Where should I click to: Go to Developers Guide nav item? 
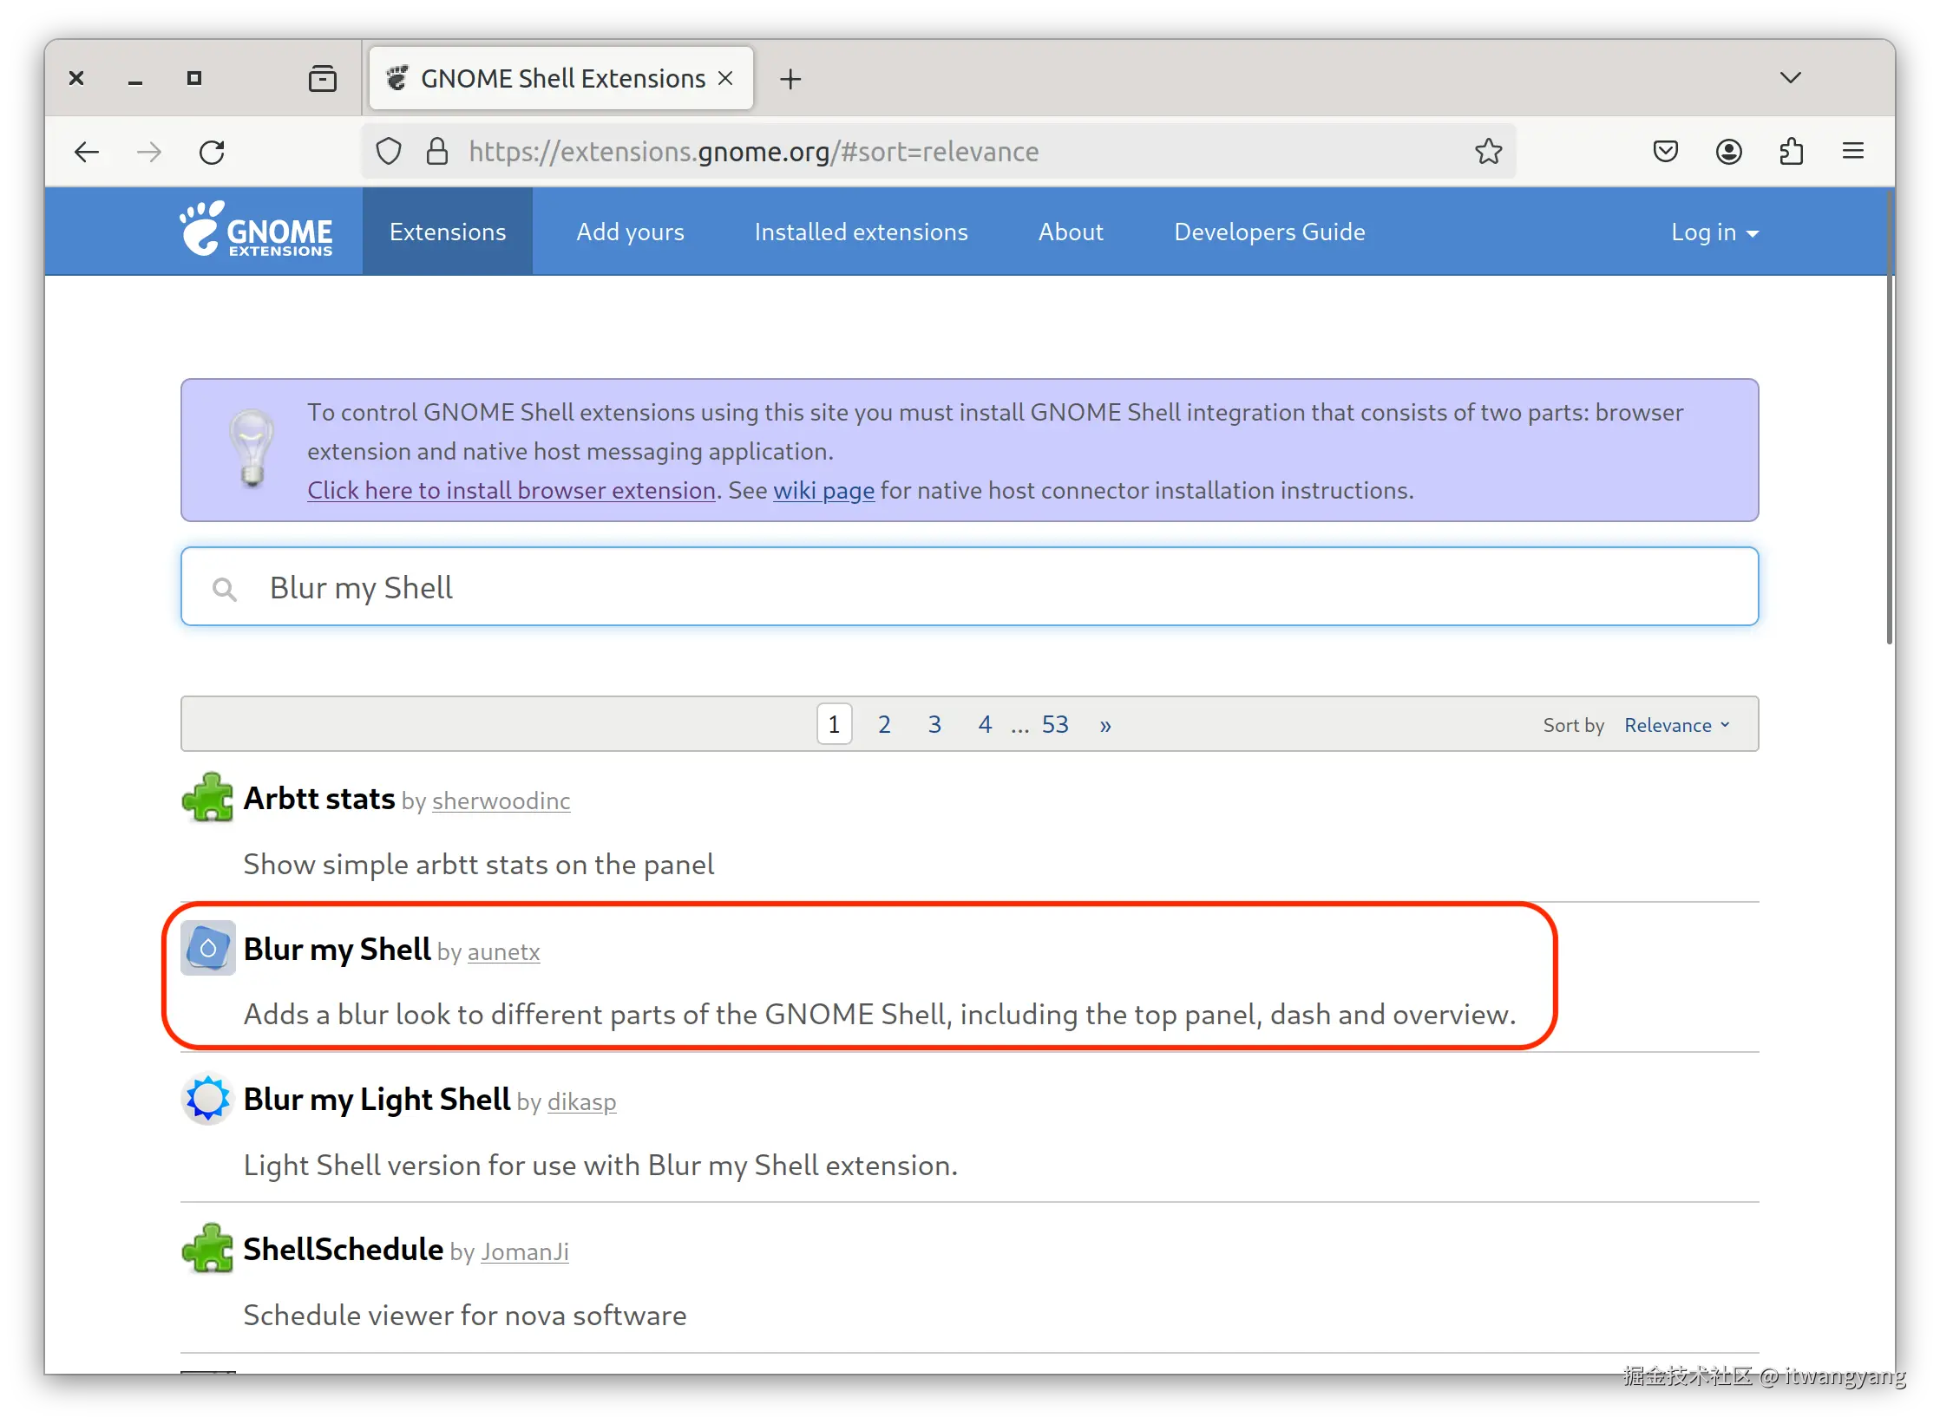[x=1269, y=232]
